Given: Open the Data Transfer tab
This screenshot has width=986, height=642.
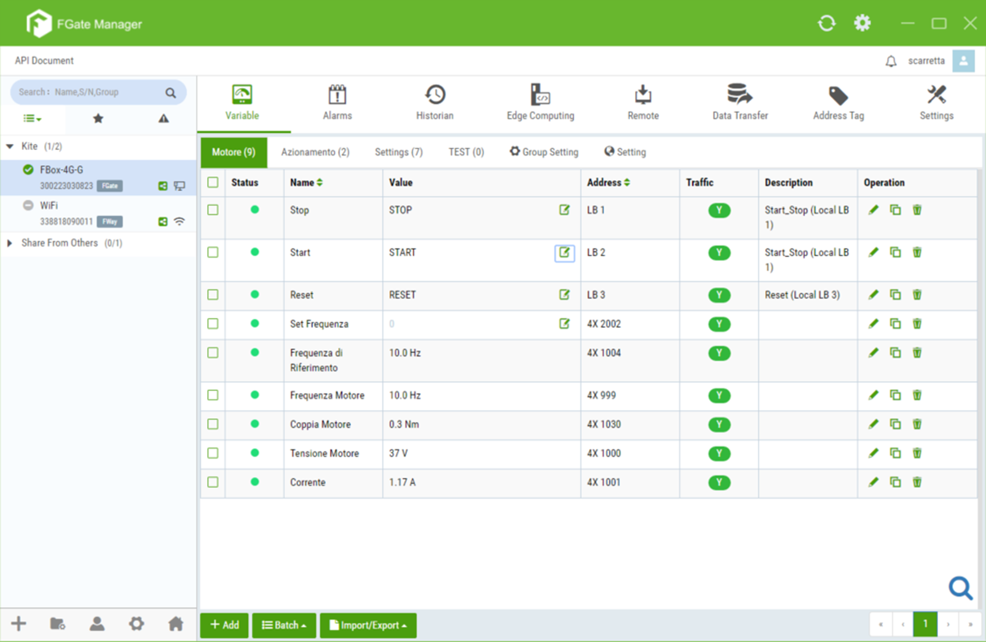Looking at the screenshot, I should [x=740, y=103].
